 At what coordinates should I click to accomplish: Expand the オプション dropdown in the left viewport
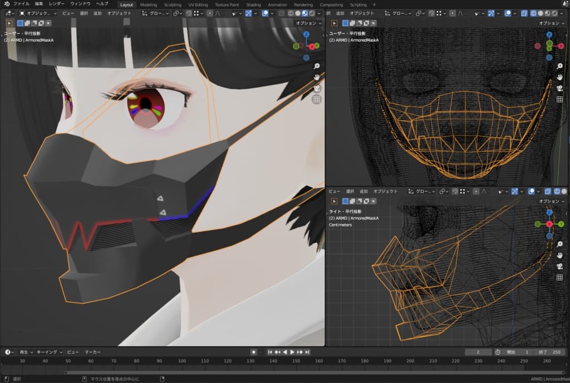pos(309,23)
